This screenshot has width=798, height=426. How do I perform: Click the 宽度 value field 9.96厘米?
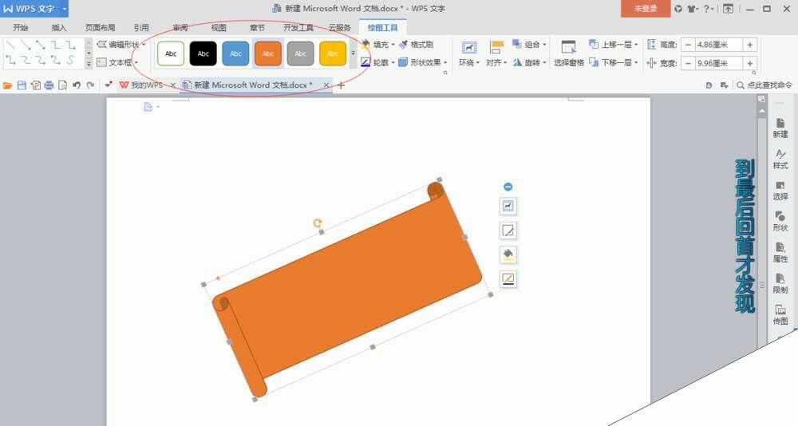click(719, 63)
